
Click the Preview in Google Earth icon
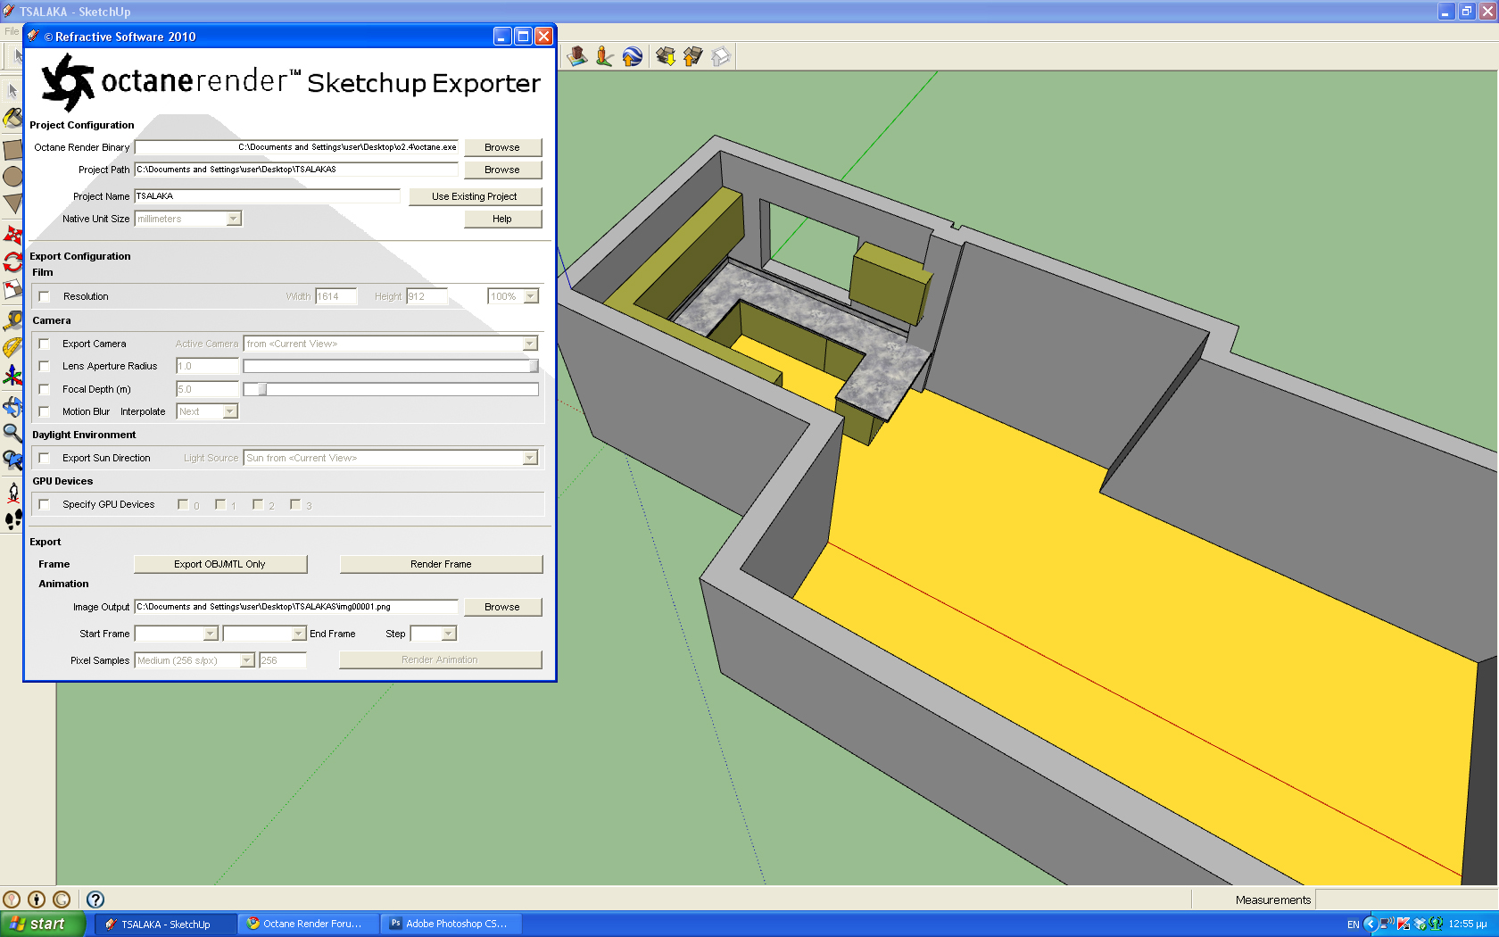(x=633, y=56)
